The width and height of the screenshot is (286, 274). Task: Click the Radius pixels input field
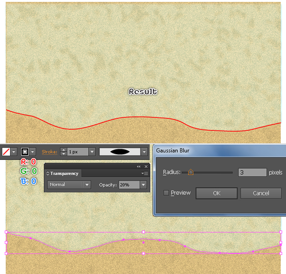point(253,172)
